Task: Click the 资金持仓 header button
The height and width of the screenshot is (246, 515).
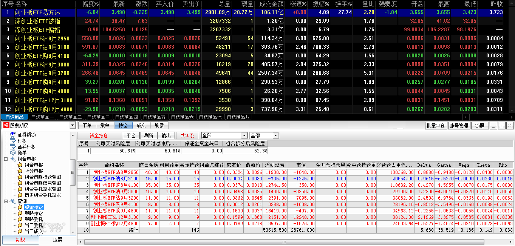Action: tap(99, 135)
